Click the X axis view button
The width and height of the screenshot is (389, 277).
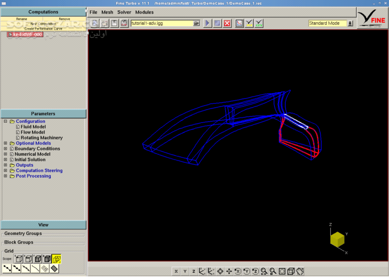(176, 271)
